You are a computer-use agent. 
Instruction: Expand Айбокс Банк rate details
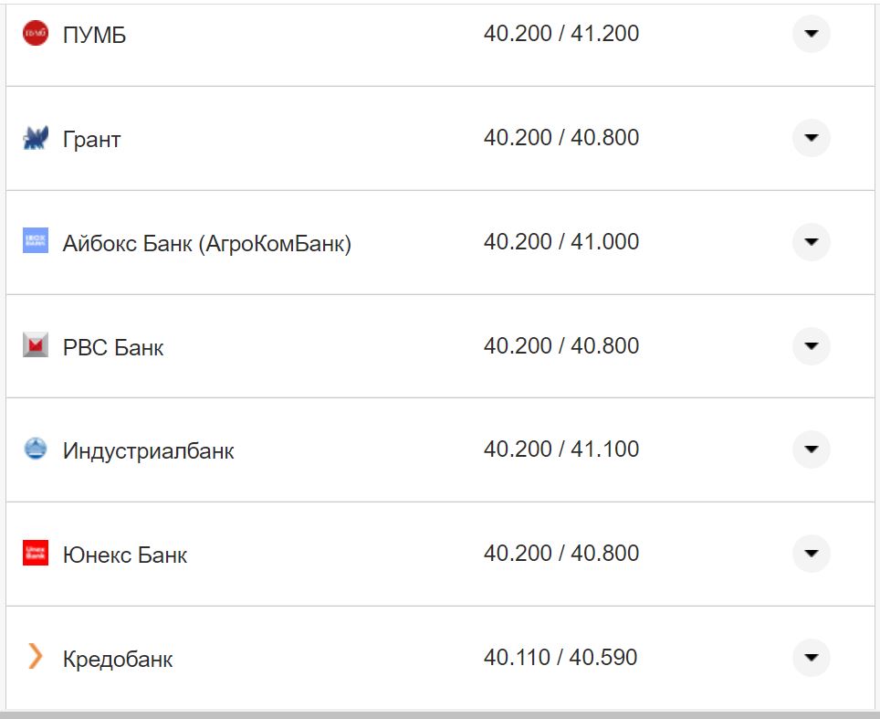[x=811, y=242]
